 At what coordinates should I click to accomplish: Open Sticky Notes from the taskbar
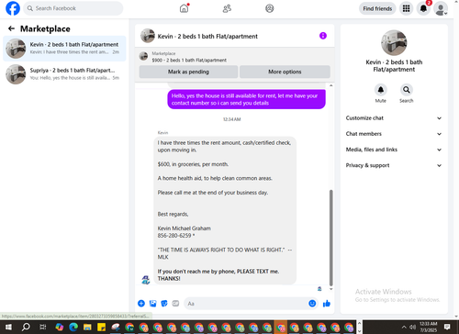point(101,327)
